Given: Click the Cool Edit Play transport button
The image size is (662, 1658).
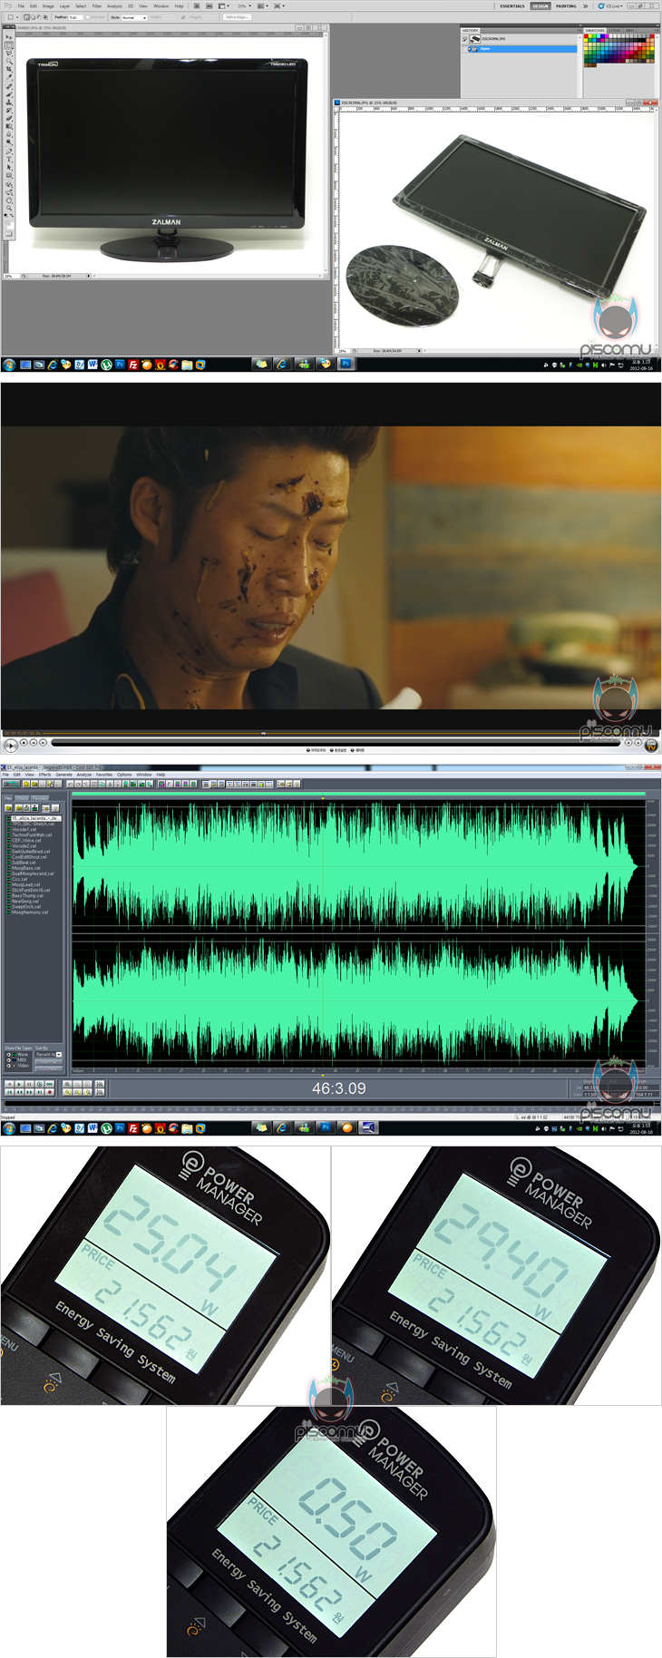Looking at the screenshot, I should [x=19, y=1084].
